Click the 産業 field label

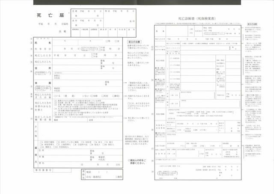[x=91, y=120]
